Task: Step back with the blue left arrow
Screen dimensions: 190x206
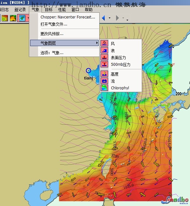Action: (103, 18)
